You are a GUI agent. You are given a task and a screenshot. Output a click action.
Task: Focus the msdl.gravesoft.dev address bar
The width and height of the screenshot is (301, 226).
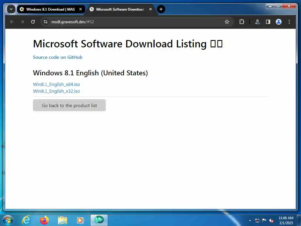click(x=134, y=22)
